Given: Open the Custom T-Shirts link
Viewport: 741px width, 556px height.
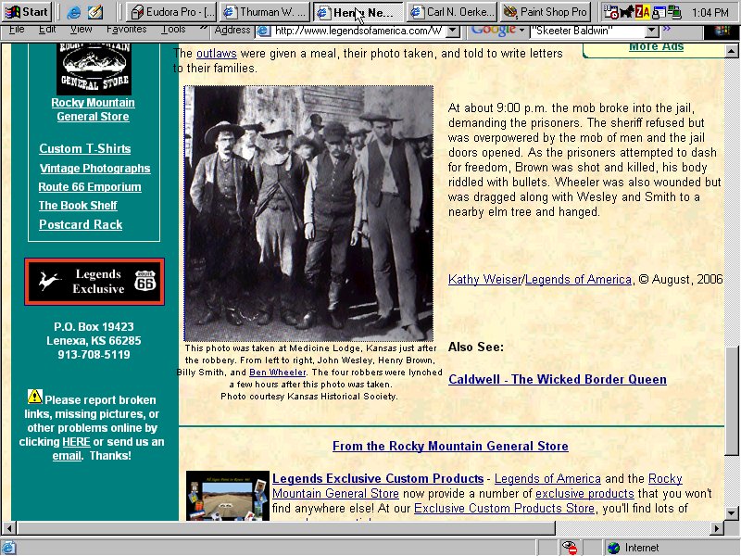Looking at the screenshot, I should point(85,149).
